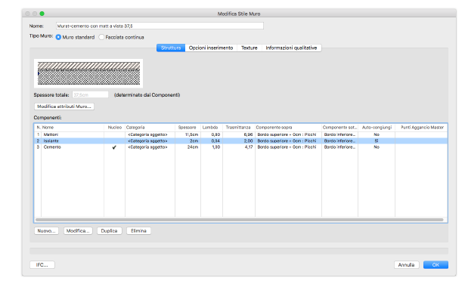Click Modifica attributi Muro button
Screen dimensions: 465x287
point(64,106)
